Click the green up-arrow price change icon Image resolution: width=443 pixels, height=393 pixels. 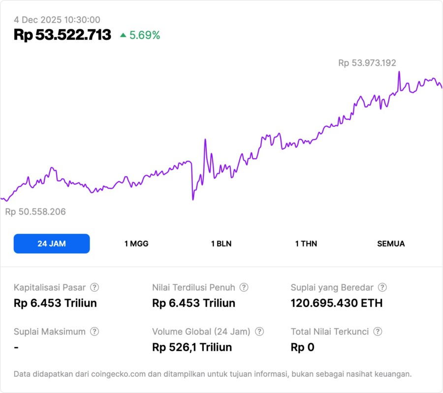[123, 35]
